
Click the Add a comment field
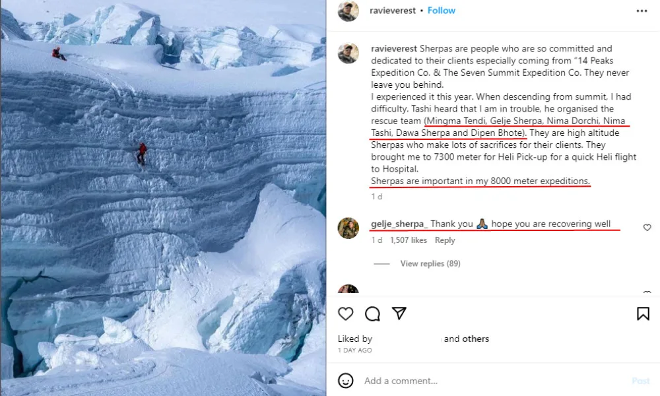(x=488, y=381)
